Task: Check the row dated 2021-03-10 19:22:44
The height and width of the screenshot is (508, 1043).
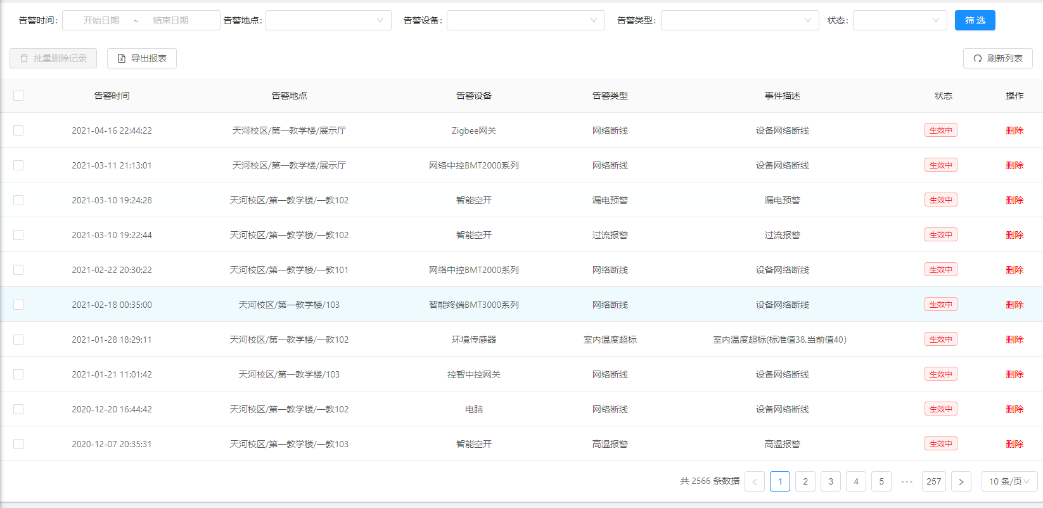Action: 18,235
